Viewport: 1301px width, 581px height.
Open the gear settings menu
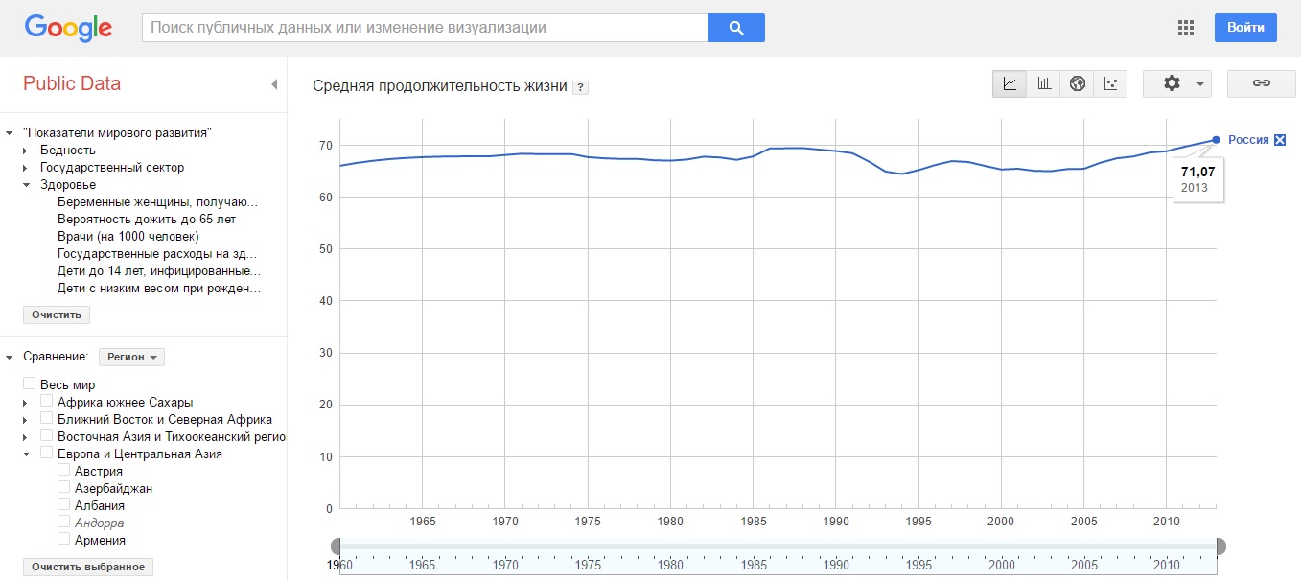(1177, 83)
